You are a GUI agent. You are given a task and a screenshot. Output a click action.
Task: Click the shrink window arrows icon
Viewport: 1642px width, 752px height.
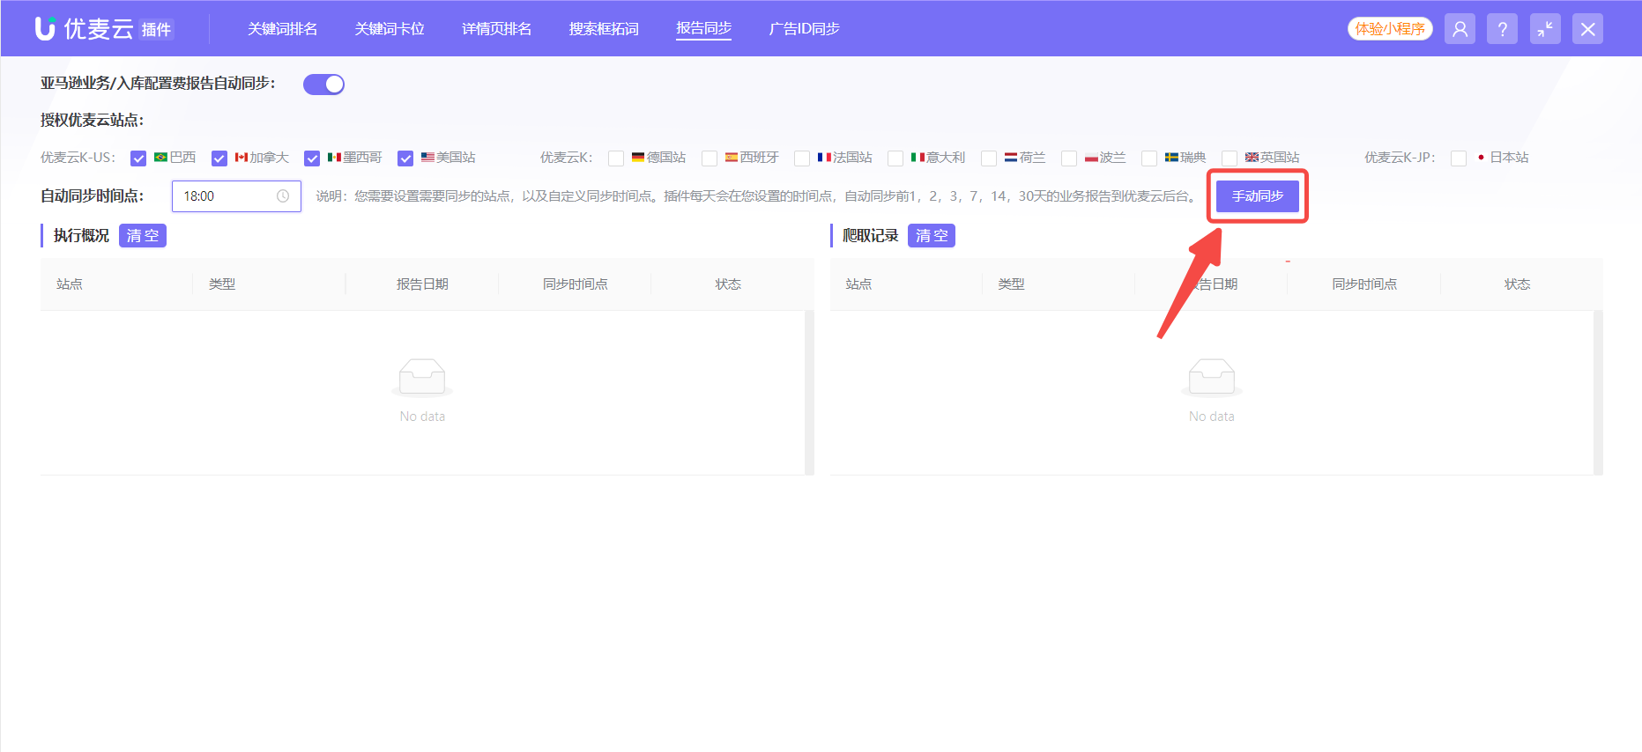coord(1545,29)
